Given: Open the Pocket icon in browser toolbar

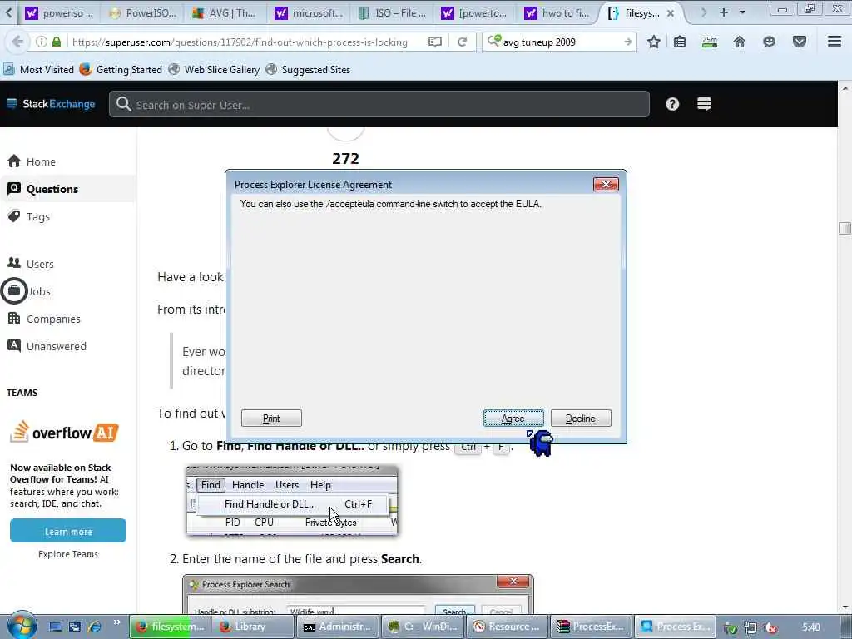Looking at the screenshot, I should (800, 42).
